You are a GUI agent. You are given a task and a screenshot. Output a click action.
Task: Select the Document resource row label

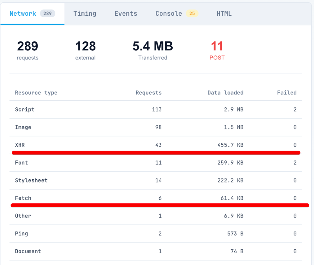(28, 251)
